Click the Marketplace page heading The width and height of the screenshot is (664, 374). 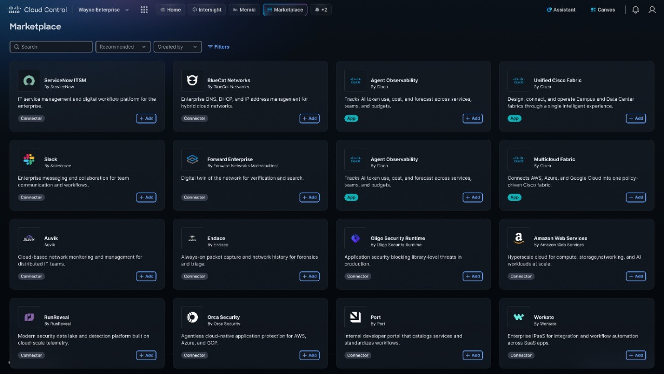point(35,26)
